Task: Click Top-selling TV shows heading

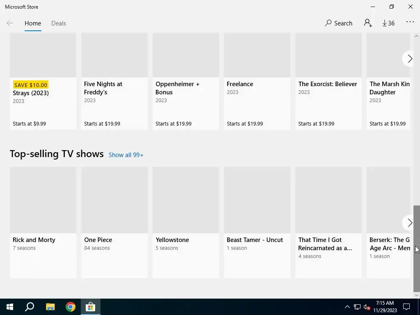Action: tap(57, 154)
